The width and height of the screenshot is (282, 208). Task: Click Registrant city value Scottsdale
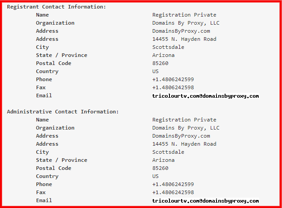168,47
